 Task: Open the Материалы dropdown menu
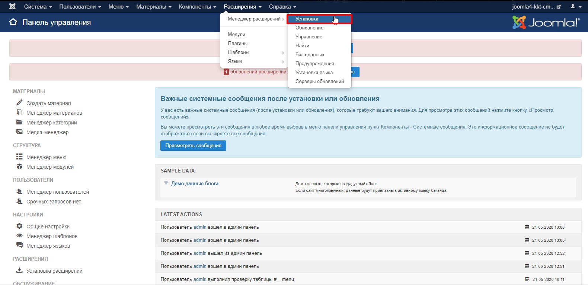tap(154, 7)
